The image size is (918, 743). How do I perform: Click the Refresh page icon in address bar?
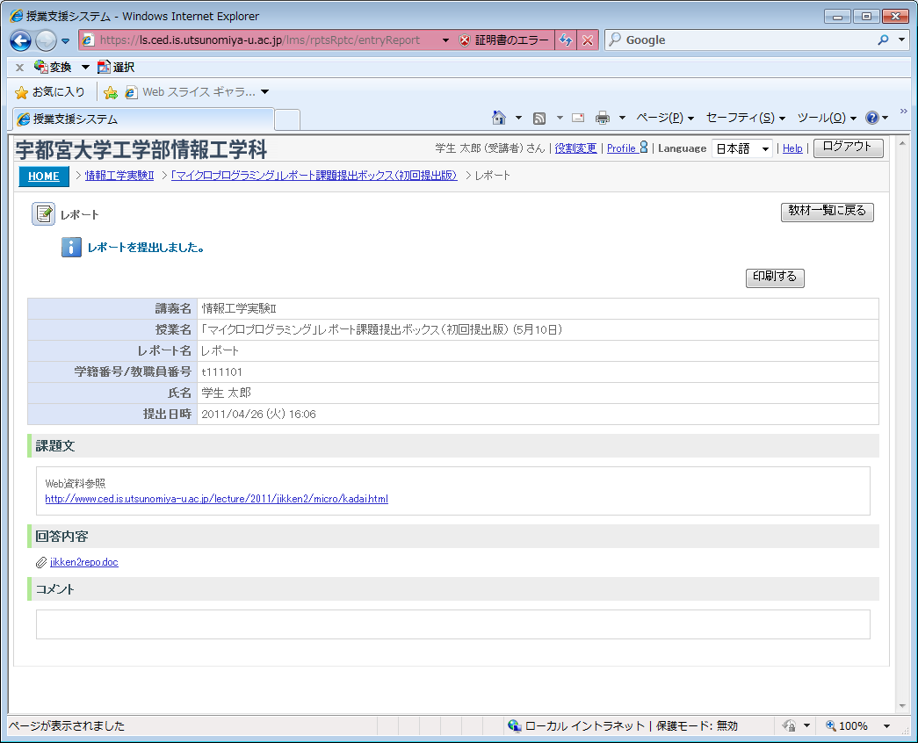click(566, 40)
